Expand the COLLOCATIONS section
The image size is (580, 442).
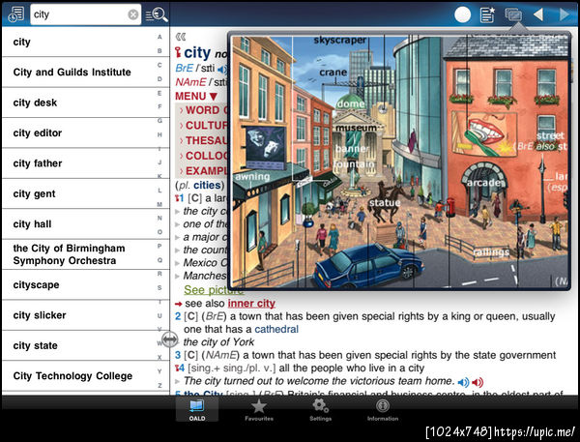(x=203, y=156)
